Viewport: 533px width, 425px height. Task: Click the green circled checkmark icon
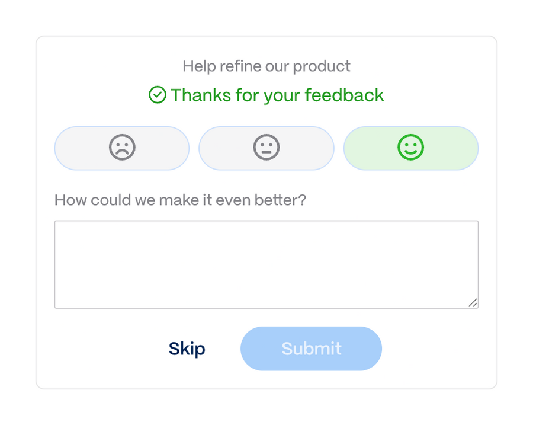[x=158, y=95]
